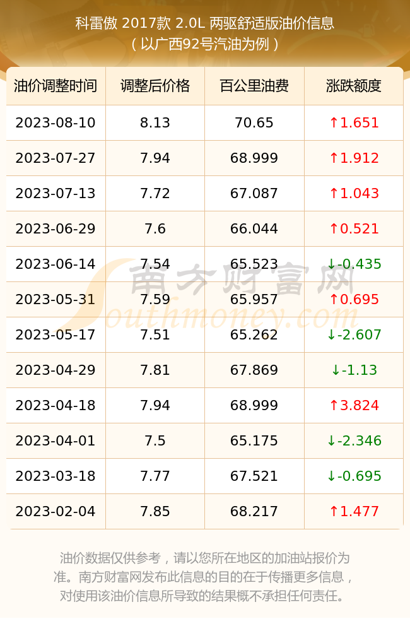
Task: Select the 涨跌额度 column header
Action: pos(354,86)
